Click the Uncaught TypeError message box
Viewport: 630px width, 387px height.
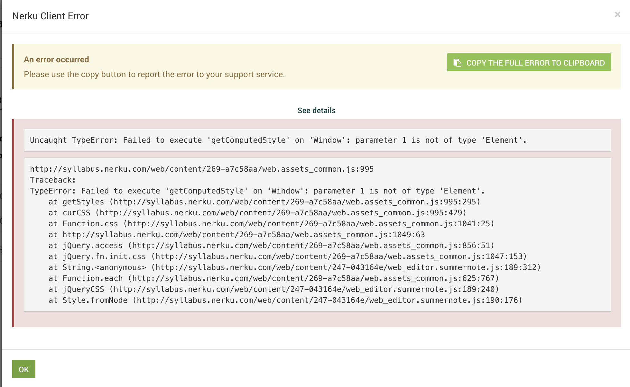(278, 140)
